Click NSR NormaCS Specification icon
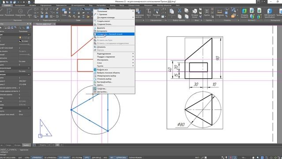 tap(270, 13)
